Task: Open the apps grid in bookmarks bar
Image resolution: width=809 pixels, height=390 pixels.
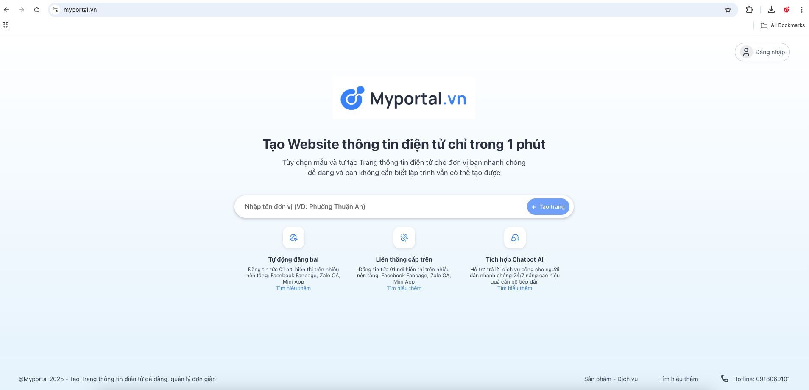Action: click(6, 25)
